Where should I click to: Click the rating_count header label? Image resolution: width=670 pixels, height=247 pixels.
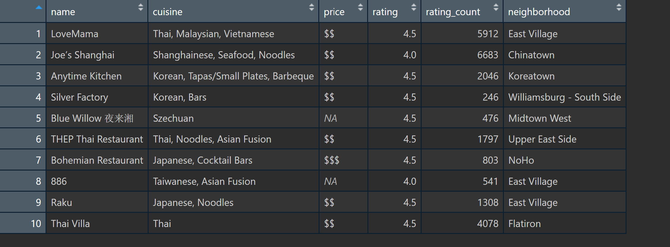tap(453, 12)
